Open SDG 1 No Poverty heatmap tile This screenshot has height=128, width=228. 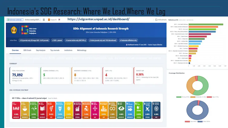coord(16,110)
